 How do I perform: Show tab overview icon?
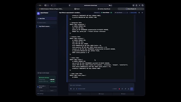pyautogui.click(x=143, y=5)
